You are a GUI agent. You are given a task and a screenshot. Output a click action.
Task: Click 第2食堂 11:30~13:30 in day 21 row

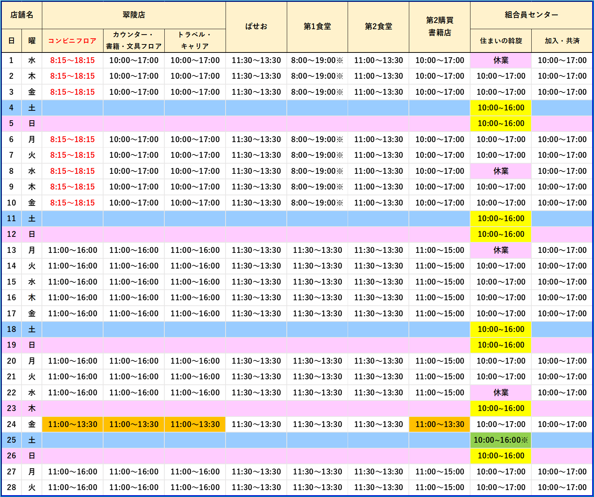pos(379,377)
